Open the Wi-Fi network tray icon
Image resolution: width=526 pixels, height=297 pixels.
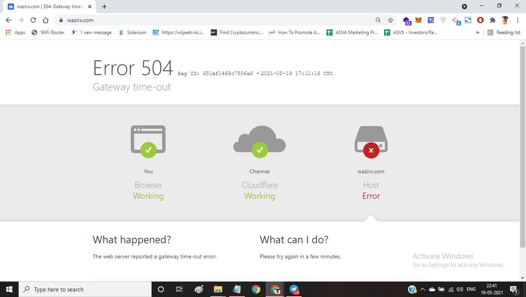[x=451, y=289]
